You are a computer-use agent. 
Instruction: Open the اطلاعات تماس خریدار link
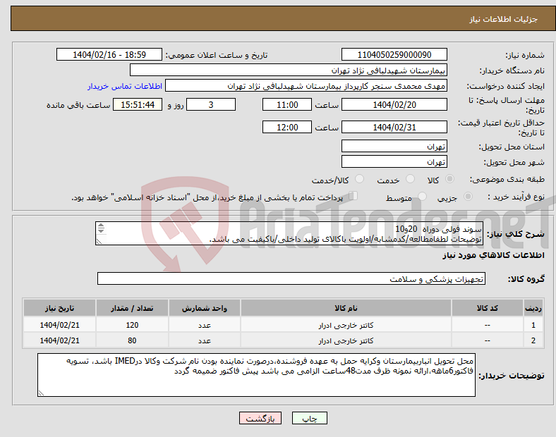(125, 86)
